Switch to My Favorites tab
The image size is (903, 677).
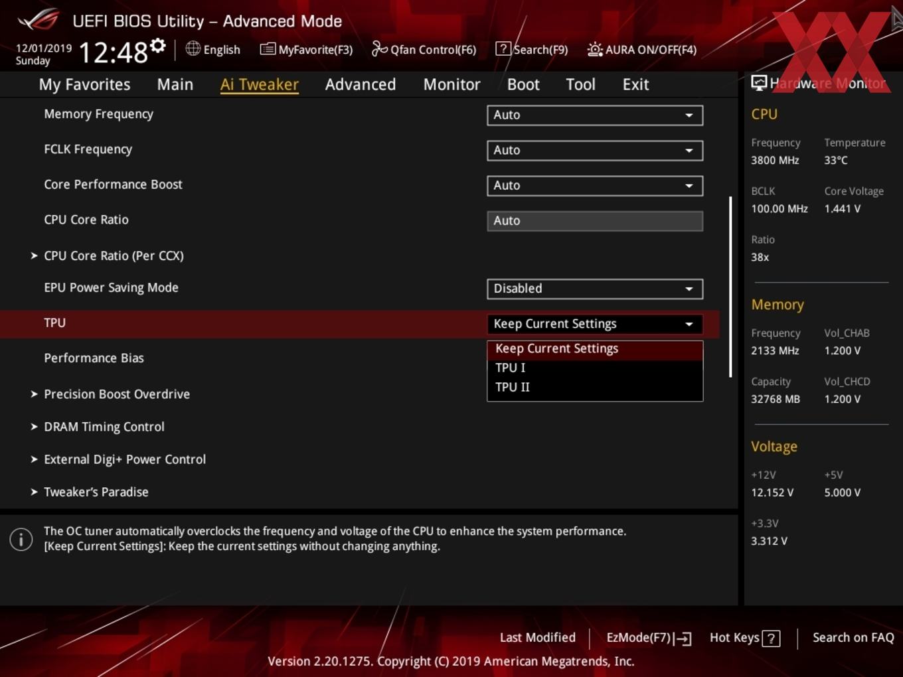84,84
